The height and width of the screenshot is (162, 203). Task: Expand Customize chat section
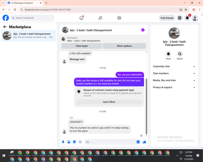174,66
